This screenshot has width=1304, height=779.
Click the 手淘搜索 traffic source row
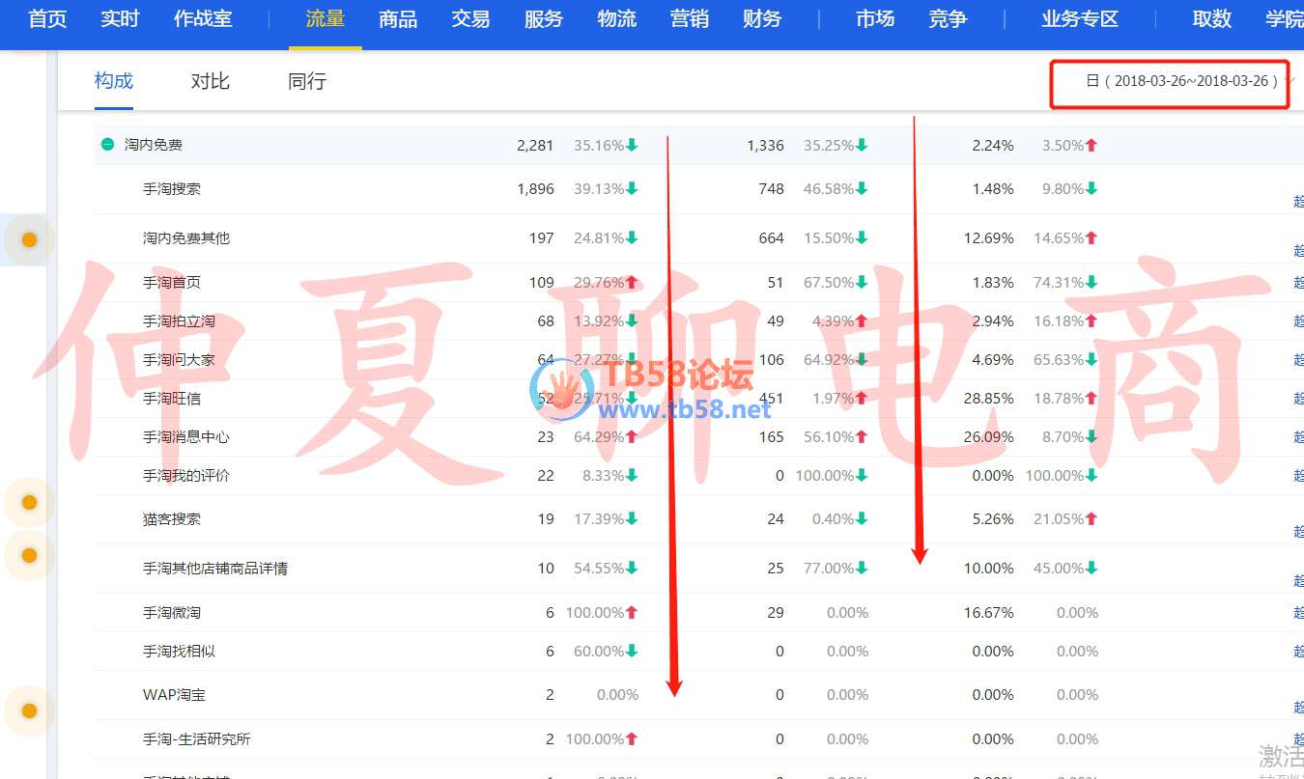pos(172,189)
